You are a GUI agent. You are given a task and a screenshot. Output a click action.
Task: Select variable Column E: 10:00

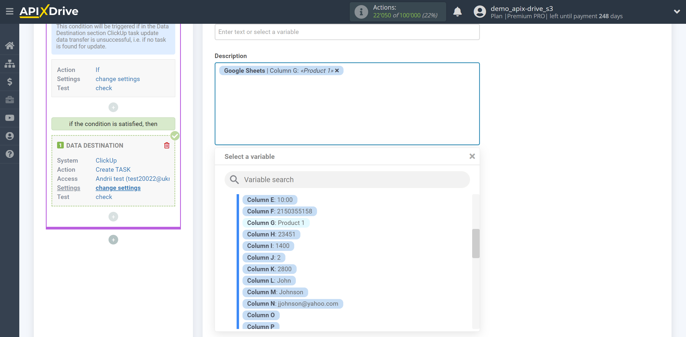coord(270,200)
